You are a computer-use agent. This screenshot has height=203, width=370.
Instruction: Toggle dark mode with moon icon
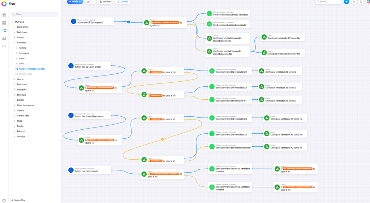tap(361, 2)
